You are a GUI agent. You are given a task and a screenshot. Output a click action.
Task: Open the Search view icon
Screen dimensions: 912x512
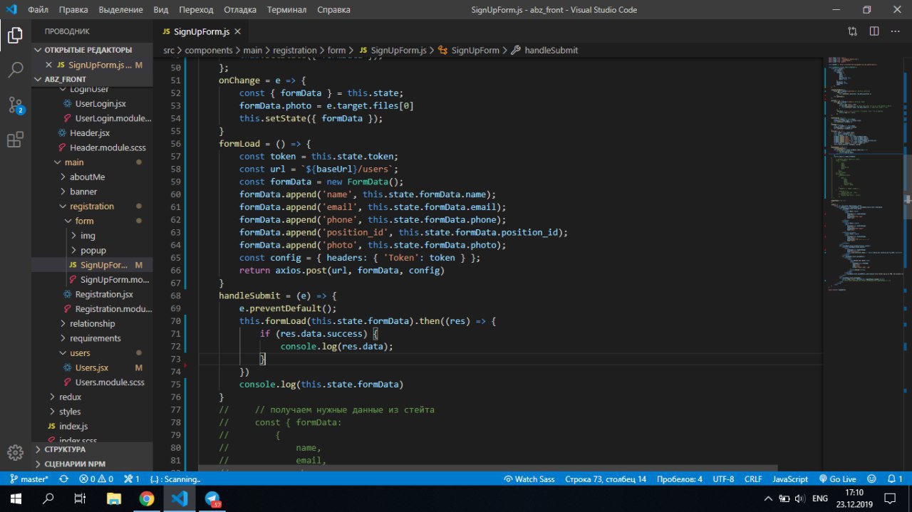[15, 70]
